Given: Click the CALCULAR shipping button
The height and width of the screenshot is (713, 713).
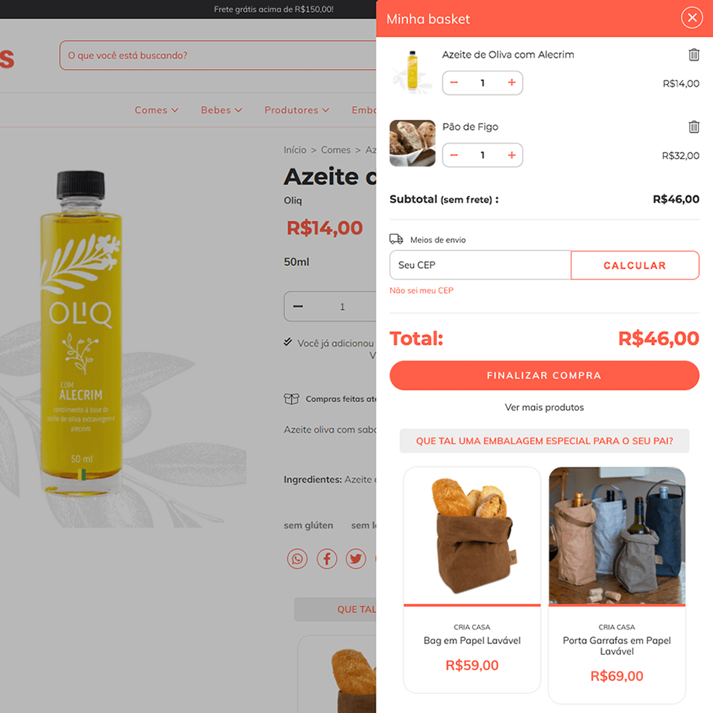Looking at the screenshot, I should [x=635, y=265].
